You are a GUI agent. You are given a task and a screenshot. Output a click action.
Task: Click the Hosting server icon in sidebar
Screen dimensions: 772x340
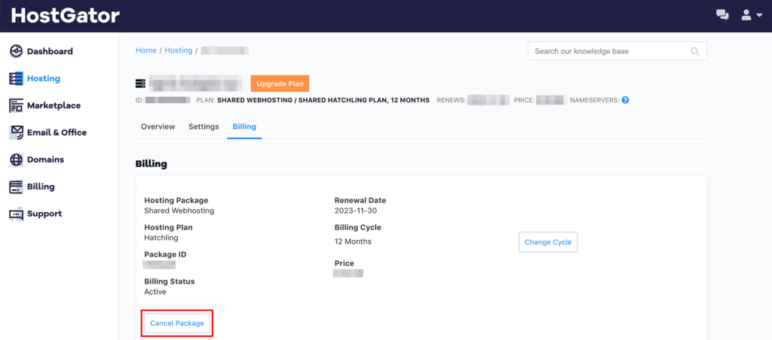[16, 78]
